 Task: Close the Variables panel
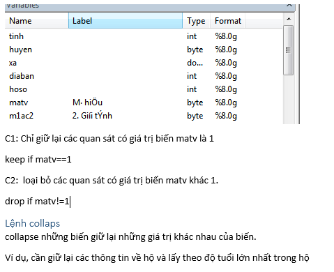[x=289, y=5]
